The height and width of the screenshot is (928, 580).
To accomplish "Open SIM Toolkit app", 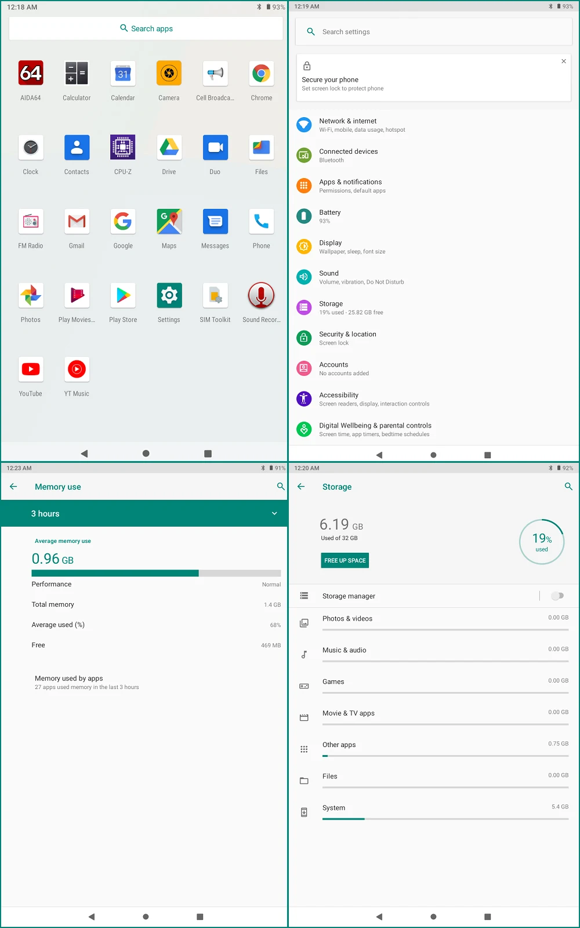I will point(215,296).
